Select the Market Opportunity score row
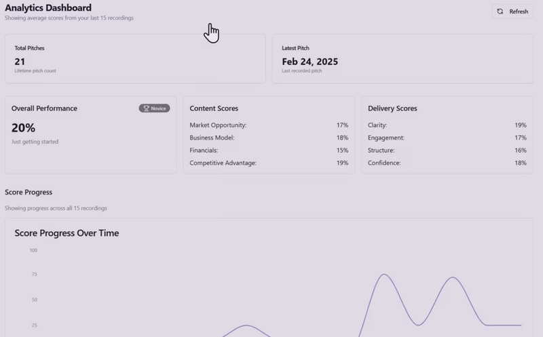Image resolution: width=543 pixels, height=337 pixels. pyautogui.click(x=268, y=125)
